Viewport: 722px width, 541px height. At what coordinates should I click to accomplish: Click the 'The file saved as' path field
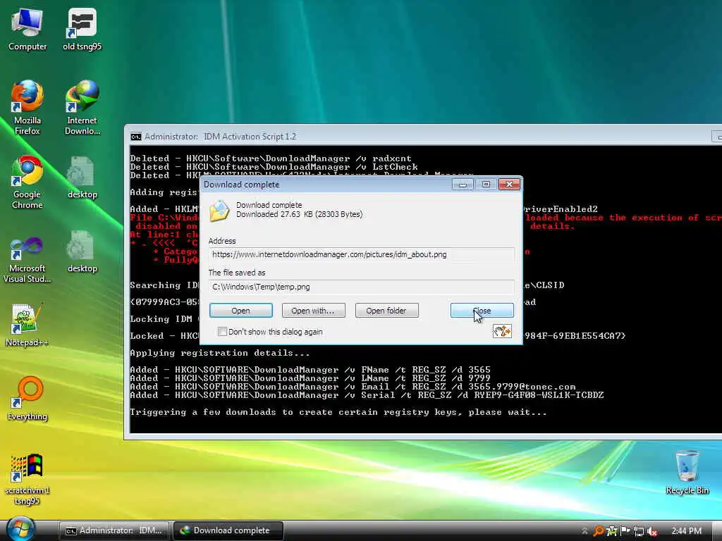tap(362, 287)
